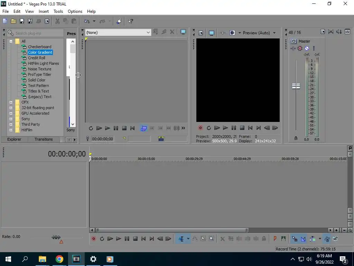Select the Zoom Edit tool

(211, 239)
